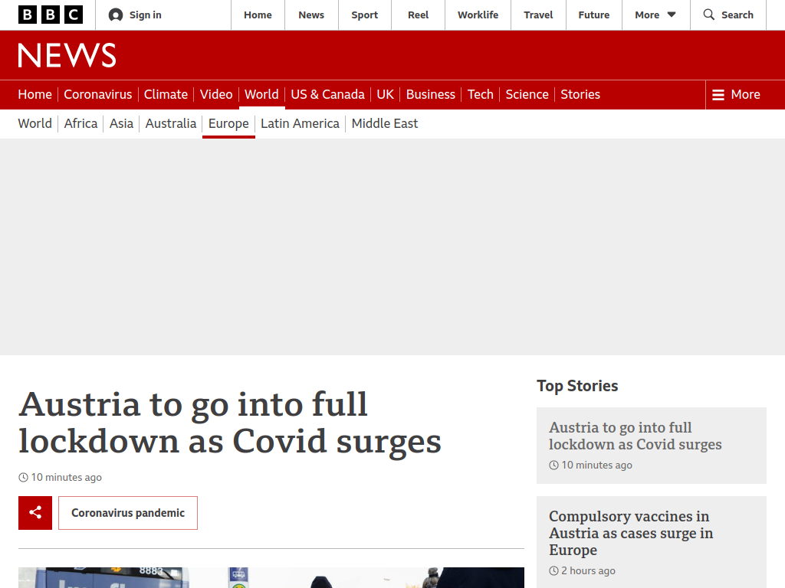Open the US & Canada section
Image resolution: width=785 pixels, height=588 pixels.
(x=328, y=94)
